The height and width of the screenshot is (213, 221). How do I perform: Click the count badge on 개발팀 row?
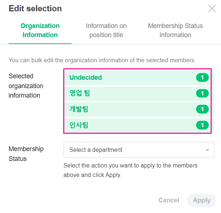[202, 109]
